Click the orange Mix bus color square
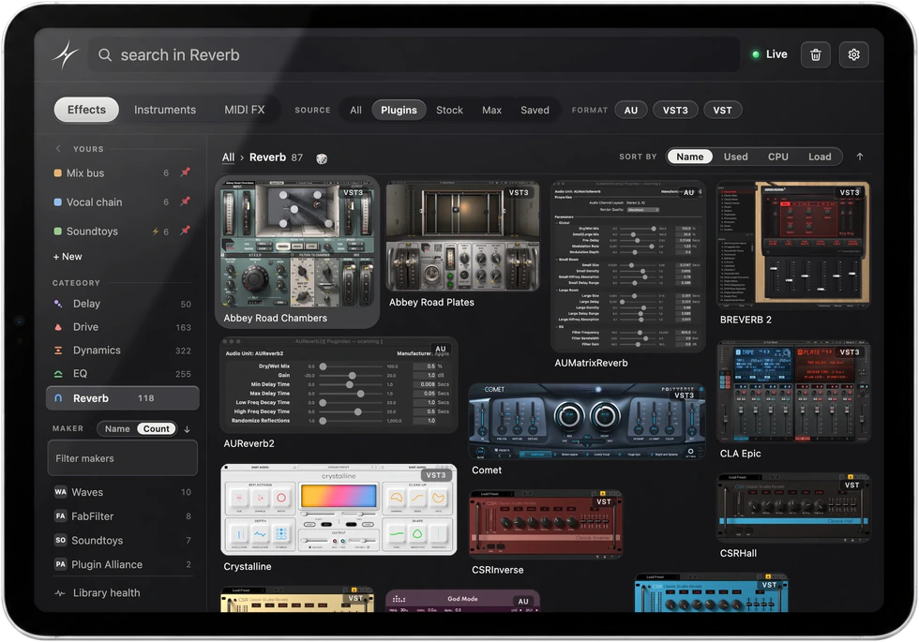This screenshot has width=919, height=642. [57, 172]
